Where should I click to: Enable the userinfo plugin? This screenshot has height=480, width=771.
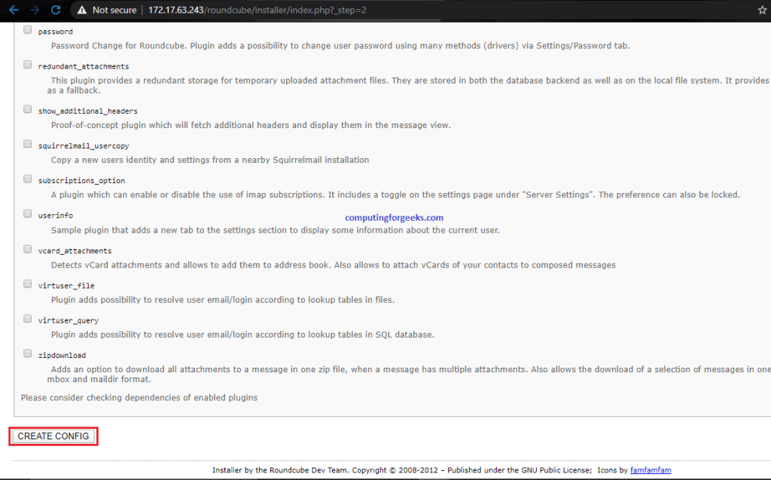pyautogui.click(x=27, y=213)
